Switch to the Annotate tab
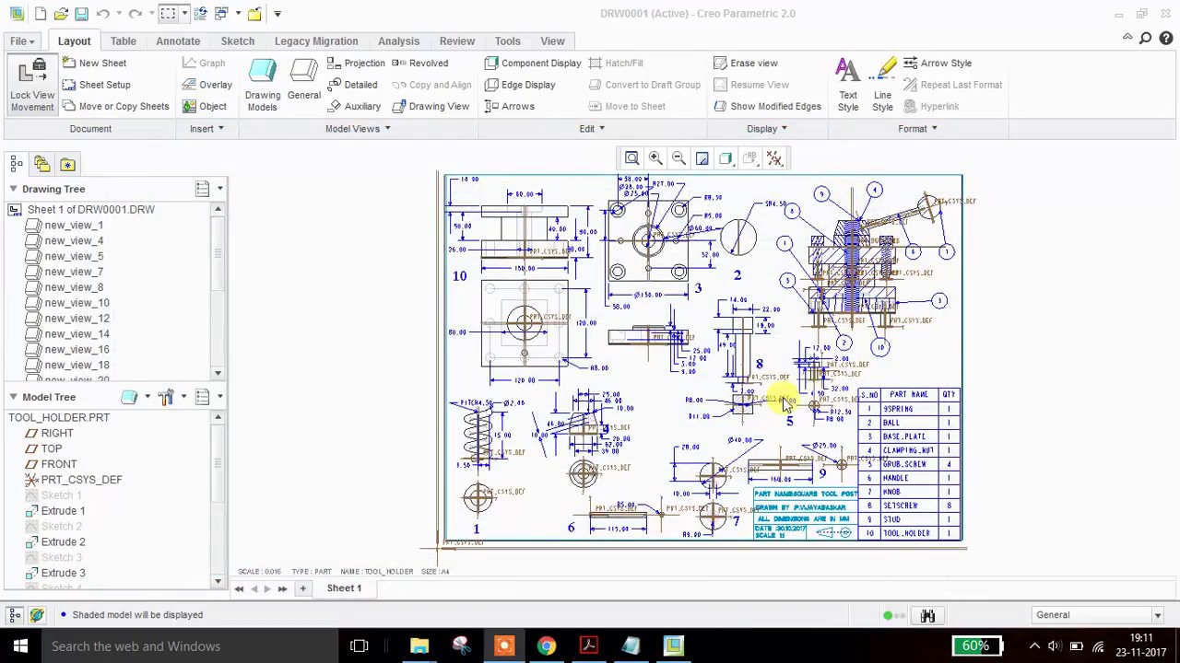 178,41
